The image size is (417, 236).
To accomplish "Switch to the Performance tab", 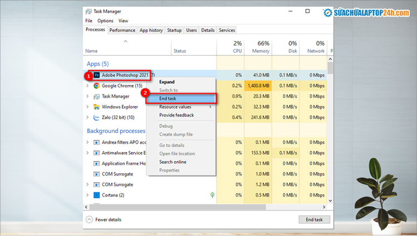I will click(122, 30).
